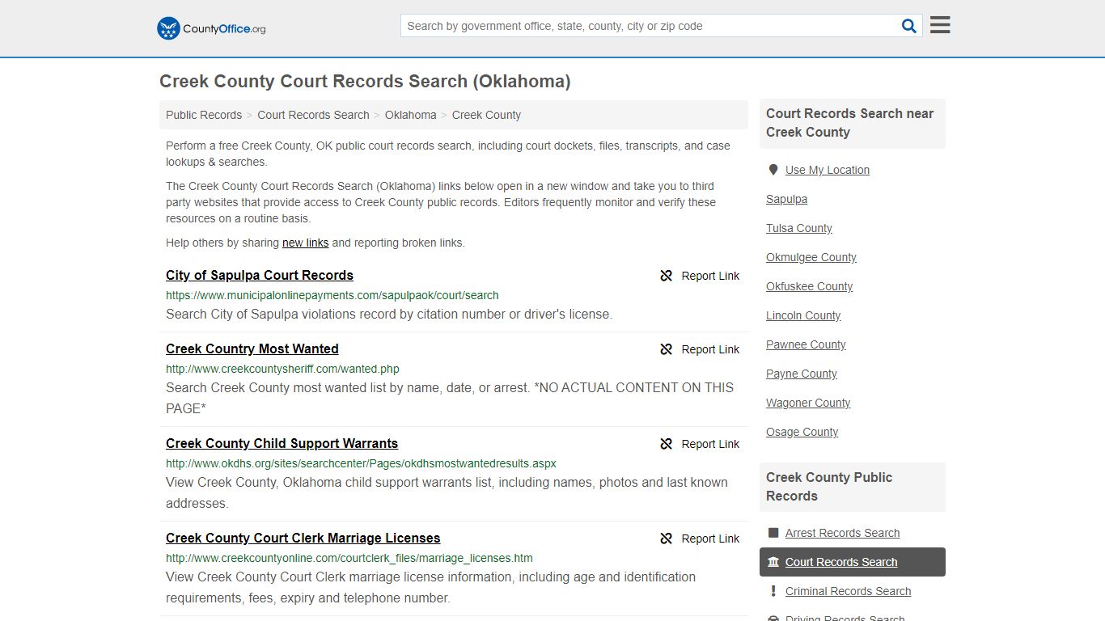The width and height of the screenshot is (1105, 621).
Task: Select Okmulgee County link
Action: tap(811, 257)
